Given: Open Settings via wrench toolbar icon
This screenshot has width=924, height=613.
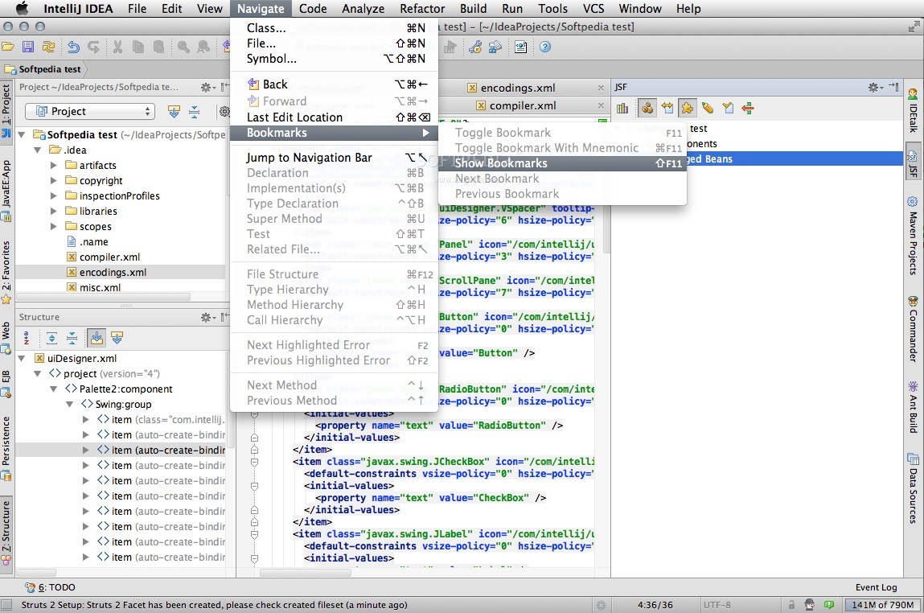Looking at the screenshot, I should 475,47.
